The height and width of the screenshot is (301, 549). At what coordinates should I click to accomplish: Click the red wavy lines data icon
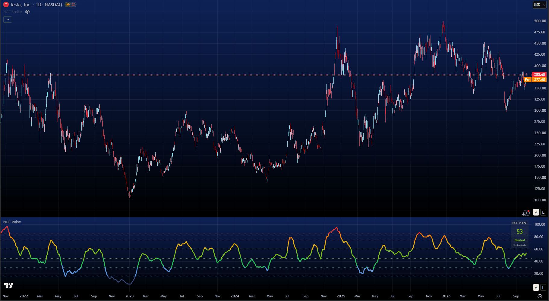pos(73,5)
